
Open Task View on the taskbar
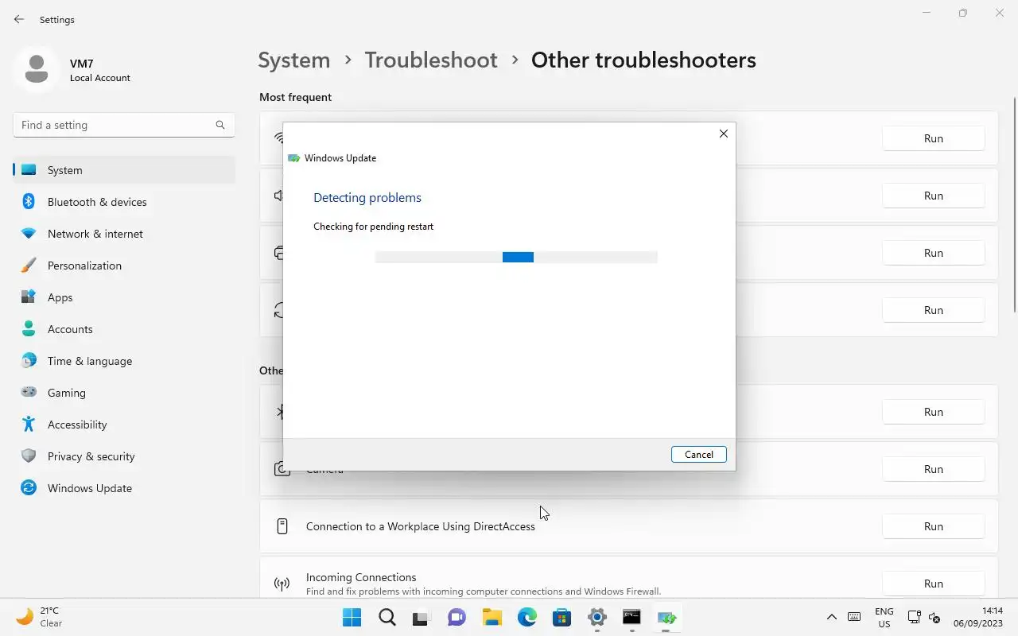422,617
